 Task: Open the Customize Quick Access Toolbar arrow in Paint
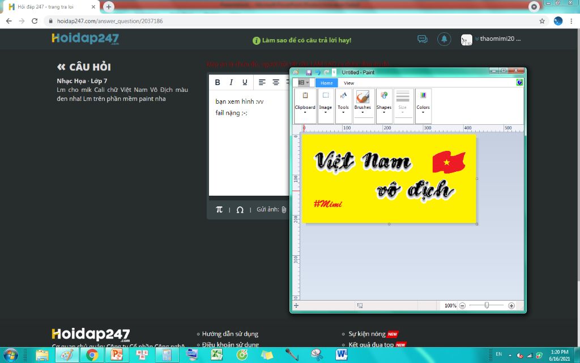(x=334, y=72)
